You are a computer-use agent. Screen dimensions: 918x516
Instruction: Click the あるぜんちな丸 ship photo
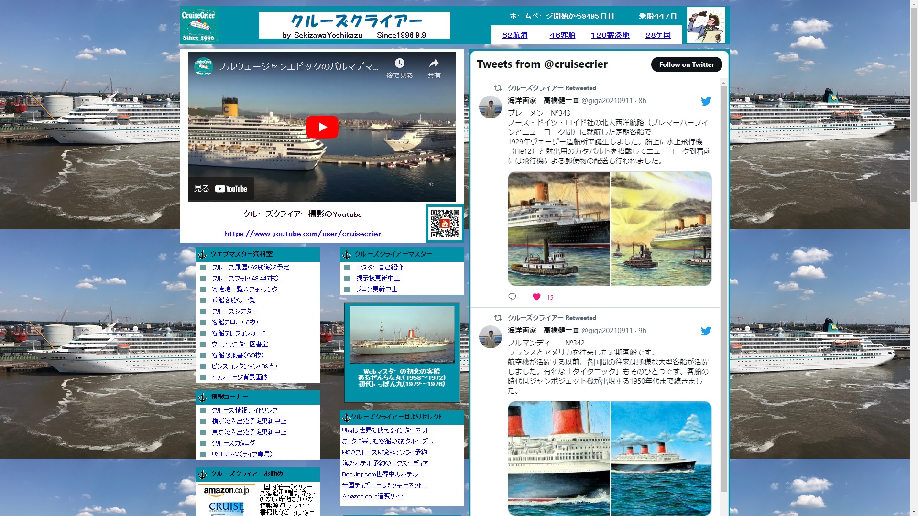[402, 335]
